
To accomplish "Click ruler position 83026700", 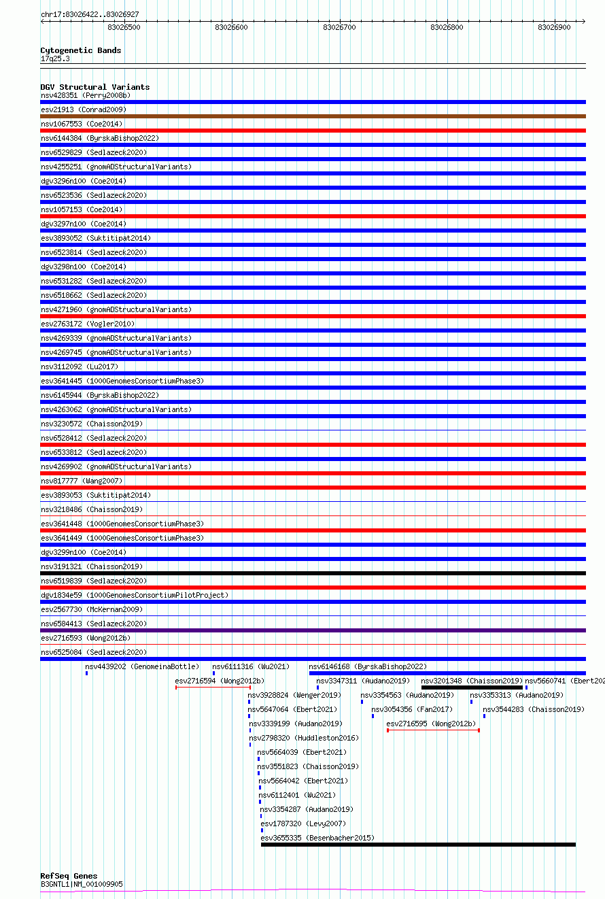I will 339,27.
